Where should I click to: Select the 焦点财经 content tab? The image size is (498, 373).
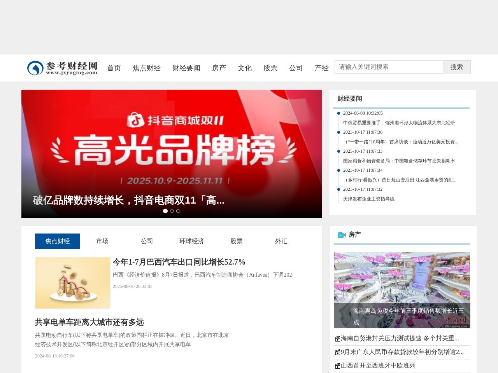57,241
